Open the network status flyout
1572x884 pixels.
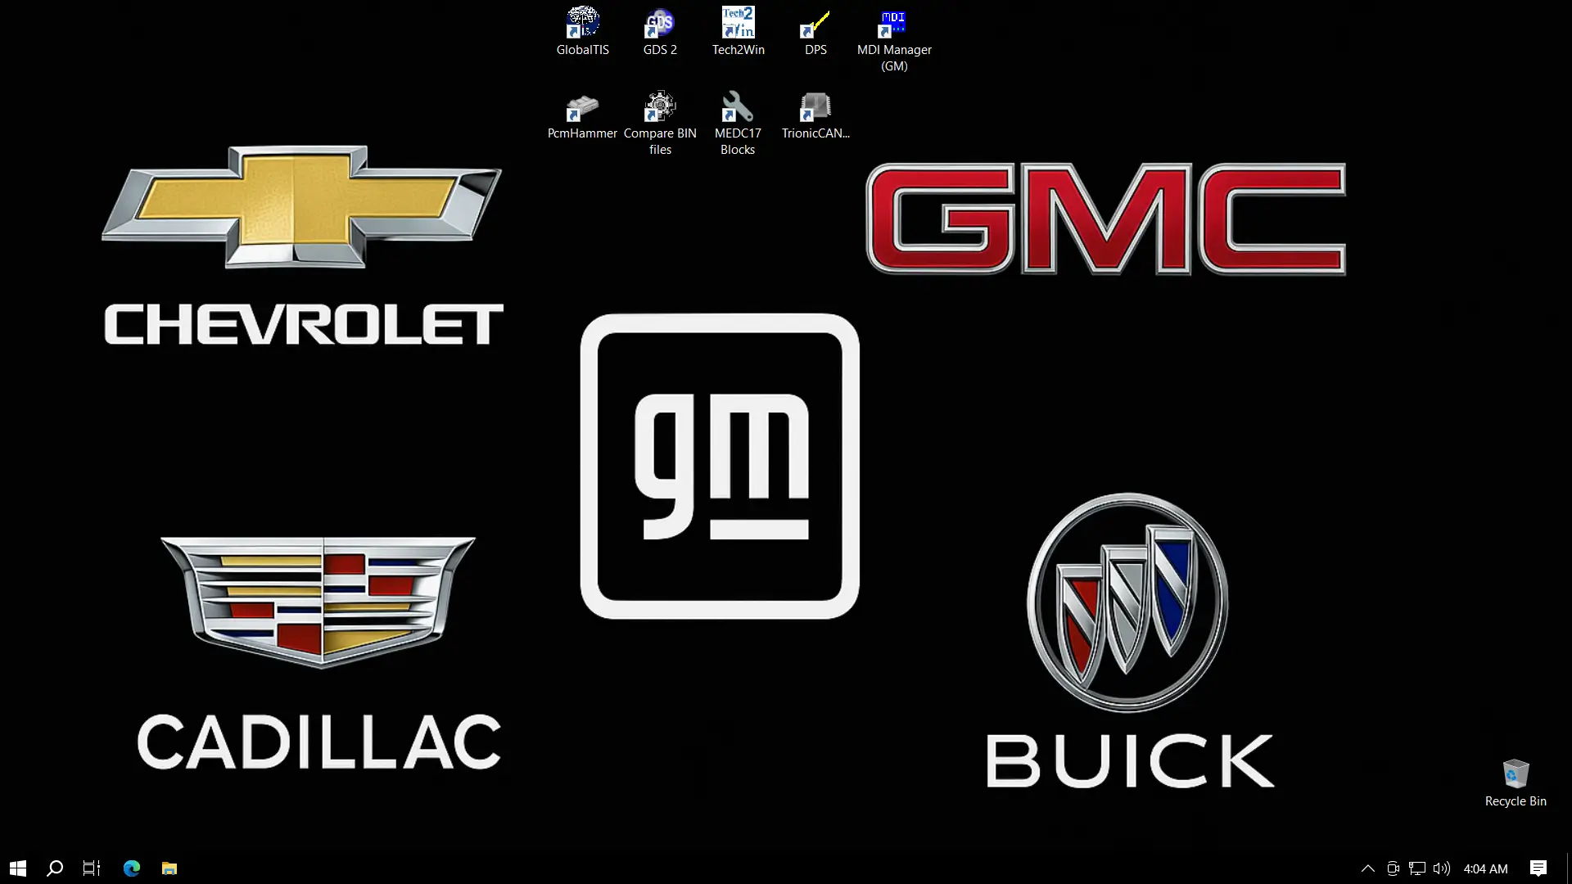(1416, 868)
